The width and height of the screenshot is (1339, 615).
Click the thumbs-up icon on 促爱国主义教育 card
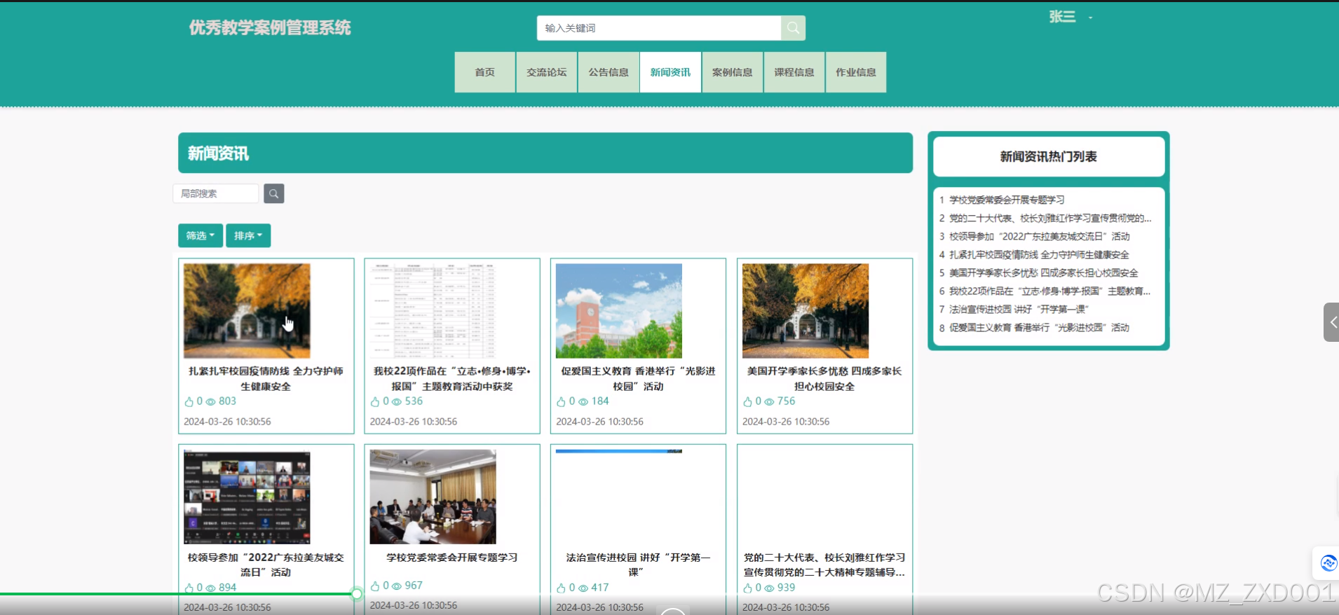[561, 402]
